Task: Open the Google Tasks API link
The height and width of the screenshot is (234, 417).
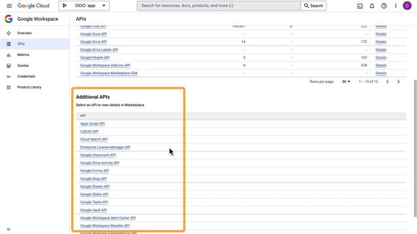Action: point(94,202)
